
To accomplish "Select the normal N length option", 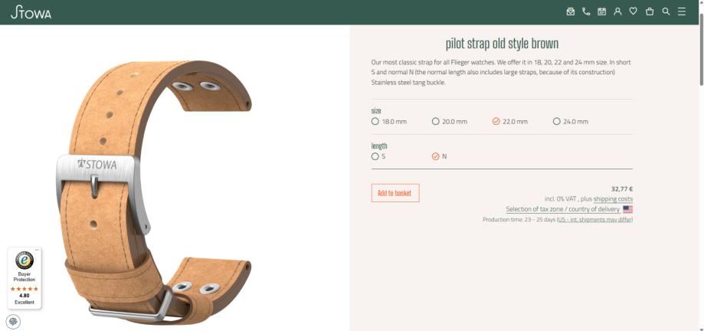I will click(439, 156).
